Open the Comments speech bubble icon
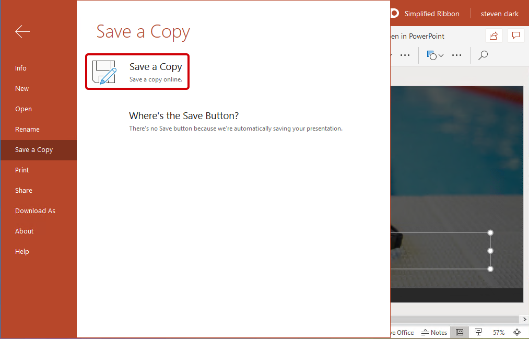This screenshot has height=339, width=529. 515,36
